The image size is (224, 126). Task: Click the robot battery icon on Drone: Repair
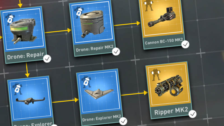10,19
